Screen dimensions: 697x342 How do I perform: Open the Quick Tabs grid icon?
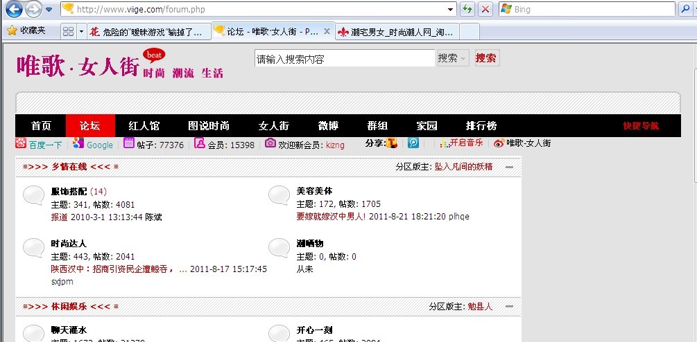(x=68, y=31)
